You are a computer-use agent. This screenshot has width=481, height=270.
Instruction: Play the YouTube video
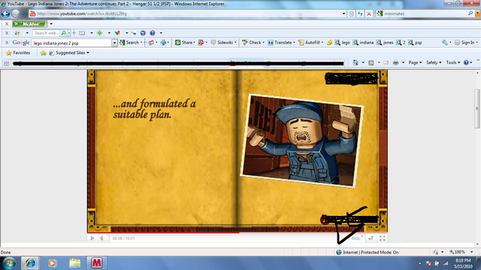tap(92, 238)
